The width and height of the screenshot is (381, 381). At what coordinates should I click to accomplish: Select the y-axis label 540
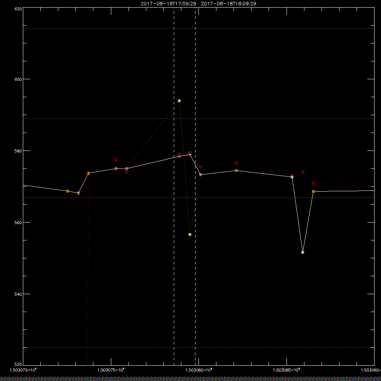[19, 294]
